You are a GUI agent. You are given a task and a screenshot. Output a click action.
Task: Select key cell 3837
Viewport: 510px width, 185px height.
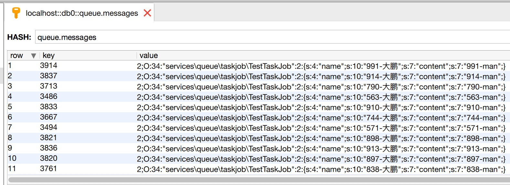(x=48, y=76)
